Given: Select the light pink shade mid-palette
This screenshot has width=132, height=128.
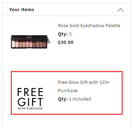Looking at the screenshot, I should [x=27, y=44].
